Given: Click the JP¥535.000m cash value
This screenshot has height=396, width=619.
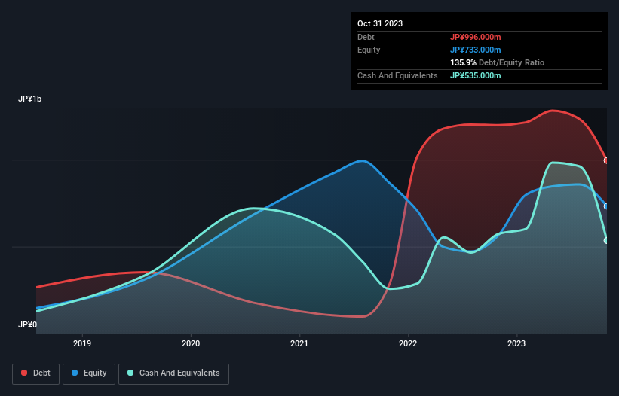Looking at the screenshot, I should [475, 75].
